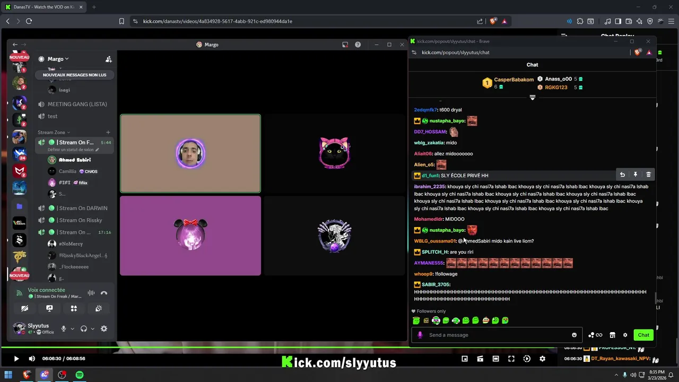Expand the Margo server dropdown

point(58,59)
